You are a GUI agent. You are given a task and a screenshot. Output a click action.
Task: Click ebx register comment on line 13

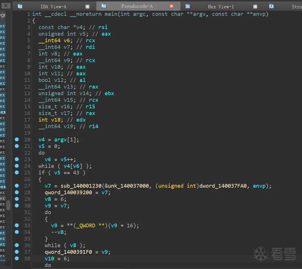point(109,93)
